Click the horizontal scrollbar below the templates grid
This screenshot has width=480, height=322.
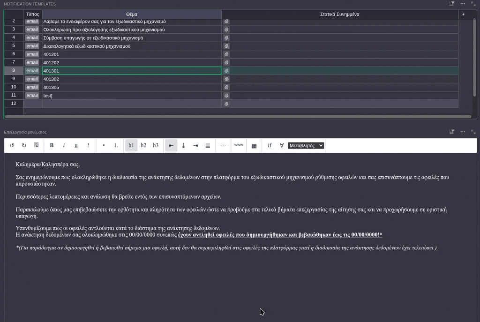(234, 117)
